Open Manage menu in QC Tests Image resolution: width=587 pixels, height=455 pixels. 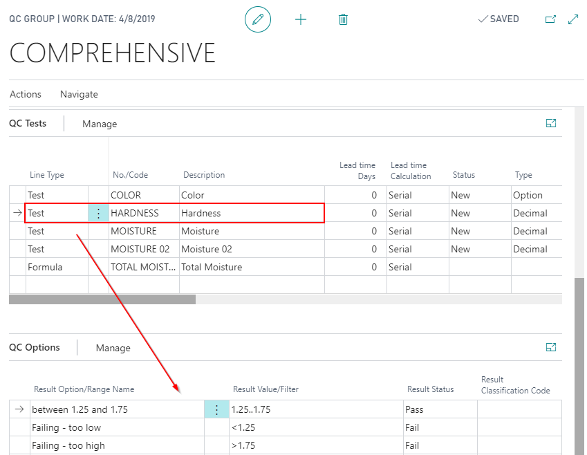tap(100, 124)
